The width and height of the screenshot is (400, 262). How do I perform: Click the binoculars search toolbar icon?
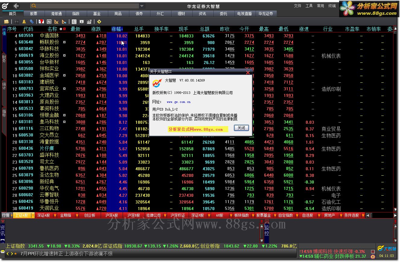17,22
